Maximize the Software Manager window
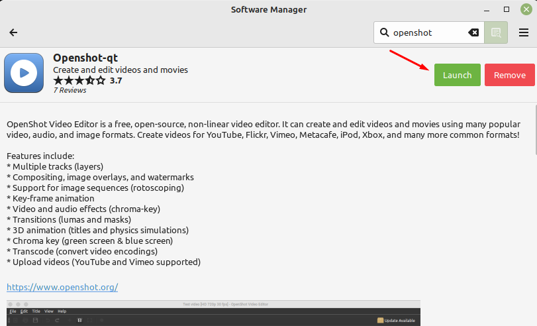 [x=507, y=9]
